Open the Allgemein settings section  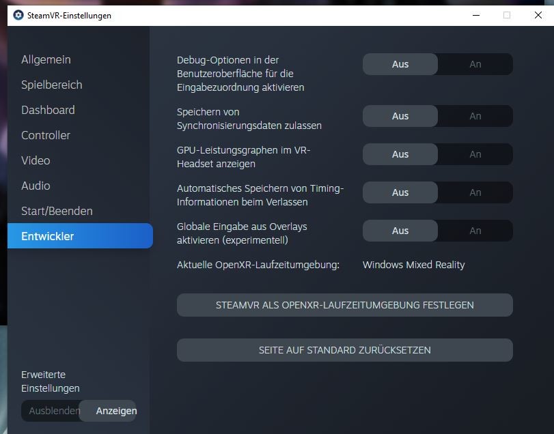point(46,59)
